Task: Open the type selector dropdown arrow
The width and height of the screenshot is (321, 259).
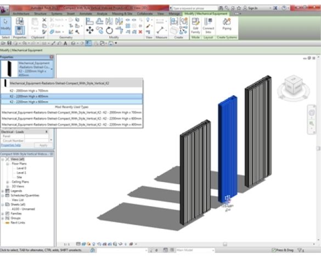Action: 52,69
